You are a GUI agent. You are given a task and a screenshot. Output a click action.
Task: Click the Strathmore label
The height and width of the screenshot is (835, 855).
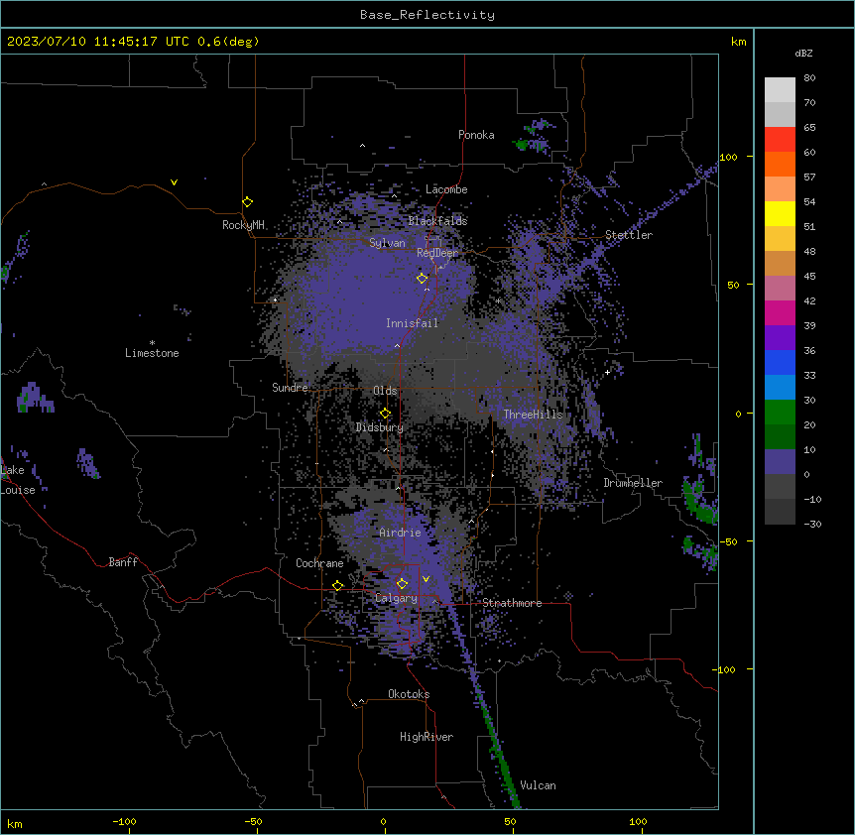point(512,603)
